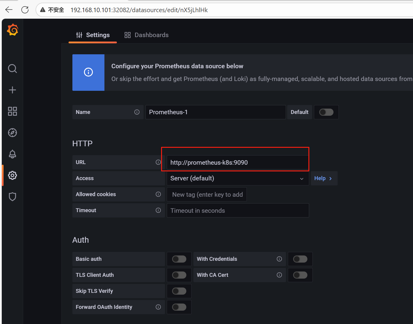Viewport: 413px width, 324px height.
Task: Click the info icon next to URL
Action: click(158, 162)
